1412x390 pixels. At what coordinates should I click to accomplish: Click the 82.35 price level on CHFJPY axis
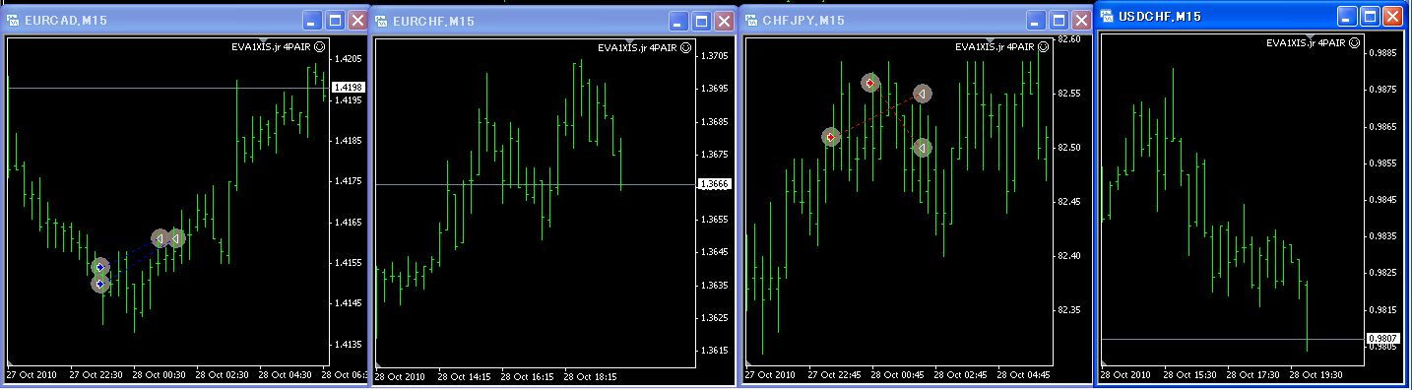[1069, 310]
